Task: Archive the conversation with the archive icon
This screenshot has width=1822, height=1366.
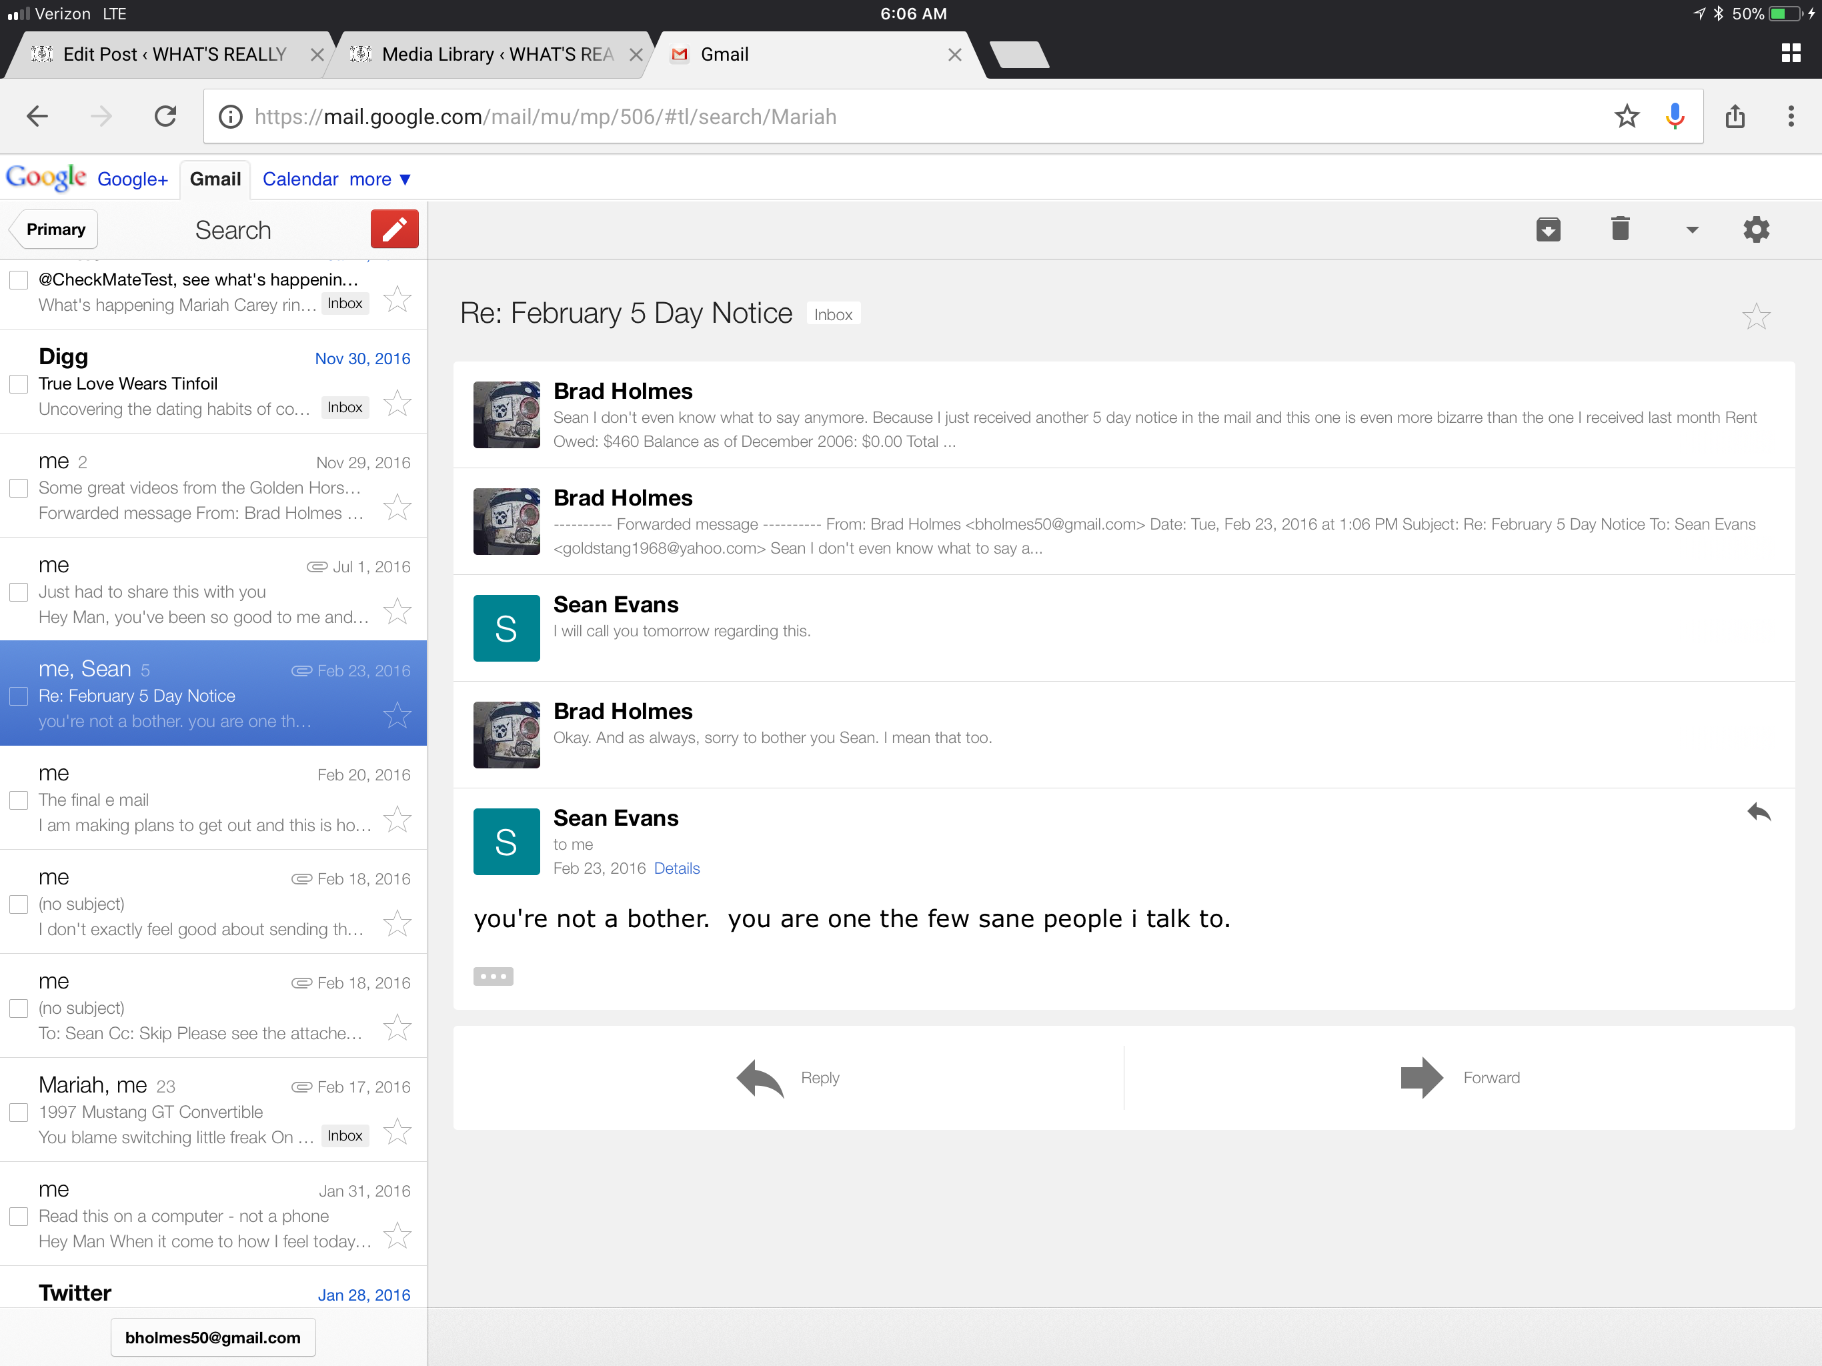Action: point(1548,229)
